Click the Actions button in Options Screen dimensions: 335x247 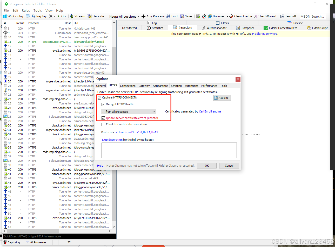pyautogui.click(x=222, y=98)
